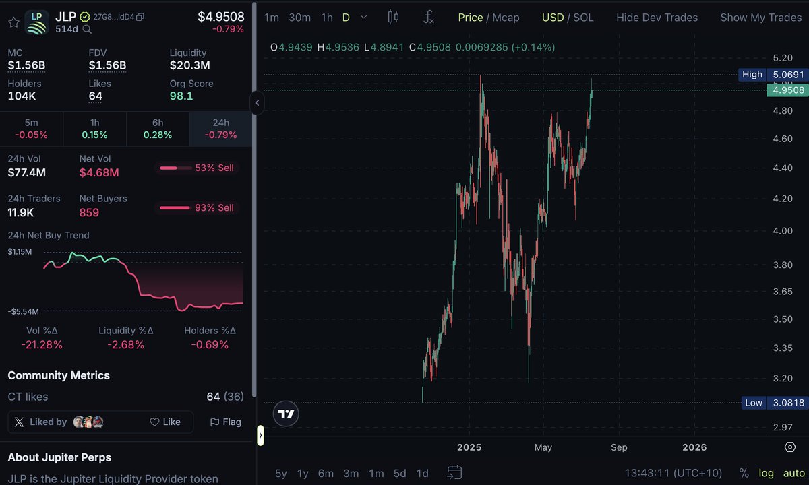Click the liked-by avatars
The height and width of the screenshot is (485, 809).
coord(88,422)
